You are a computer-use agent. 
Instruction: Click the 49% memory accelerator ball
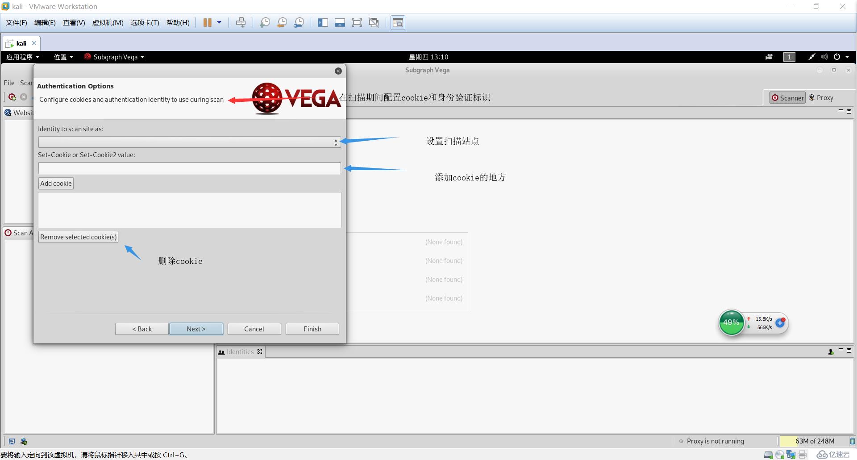pyautogui.click(x=731, y=322)
